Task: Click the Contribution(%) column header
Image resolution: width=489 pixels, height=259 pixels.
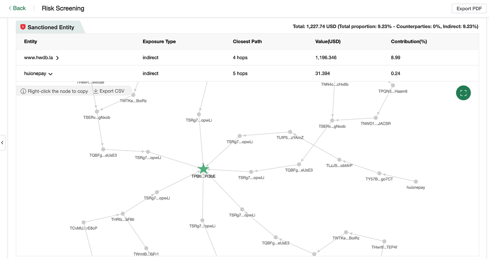Action: [x=409, y=41]
